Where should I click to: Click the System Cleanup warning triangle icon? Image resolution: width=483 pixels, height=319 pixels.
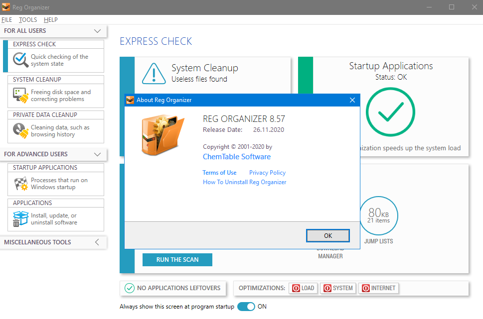[154, 73]
